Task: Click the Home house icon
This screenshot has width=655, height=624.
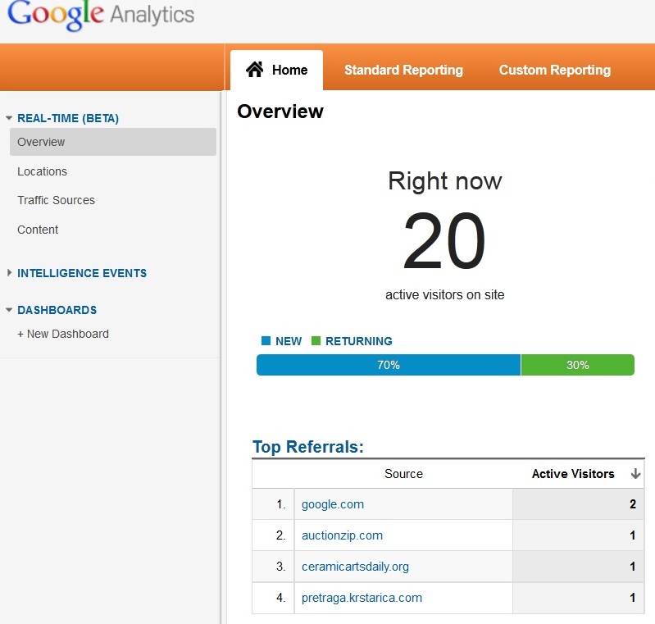Action: coord(254,70)
